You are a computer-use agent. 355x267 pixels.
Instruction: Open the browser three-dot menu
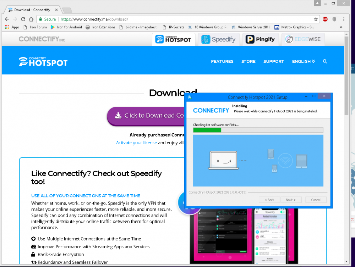tap(344, 19)
